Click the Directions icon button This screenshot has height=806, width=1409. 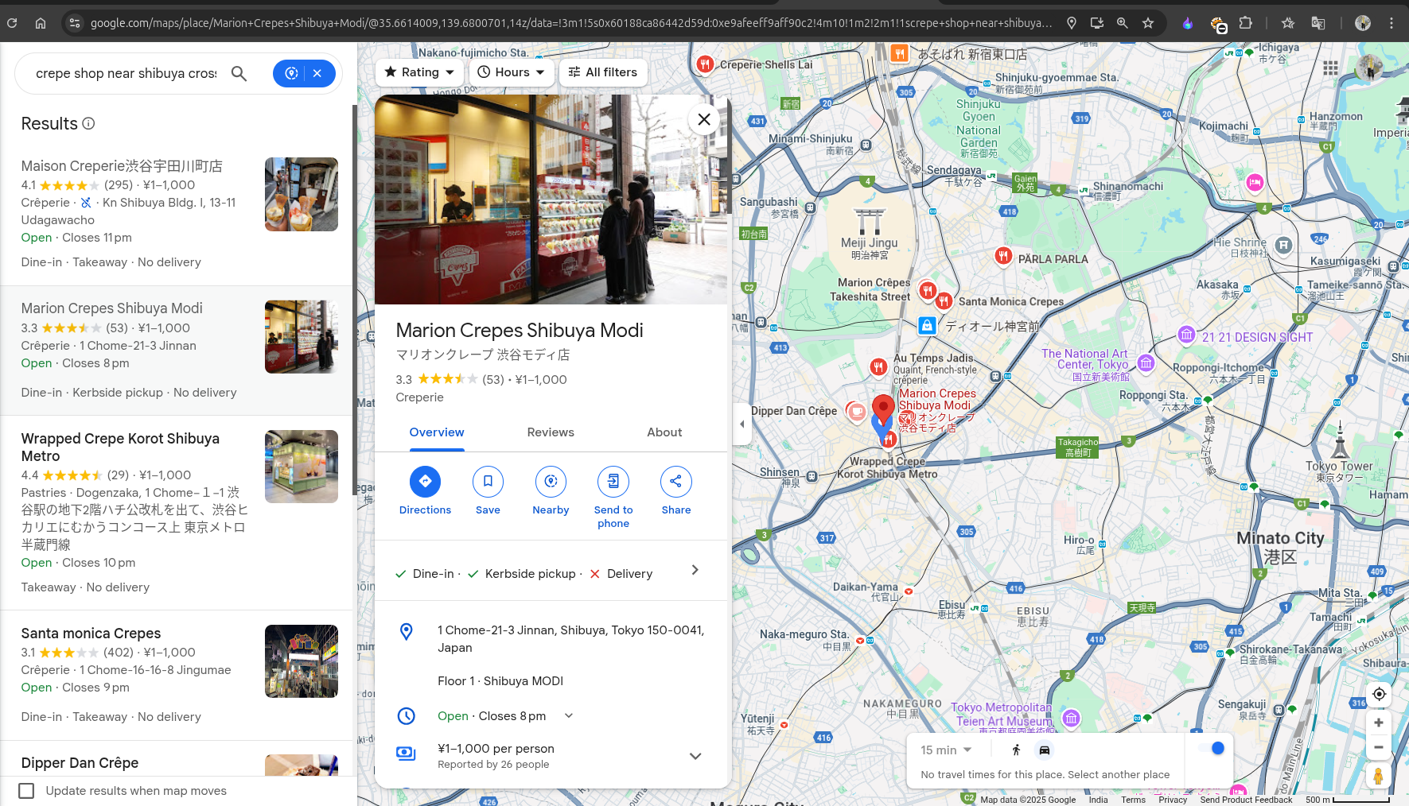coord(425,481)
